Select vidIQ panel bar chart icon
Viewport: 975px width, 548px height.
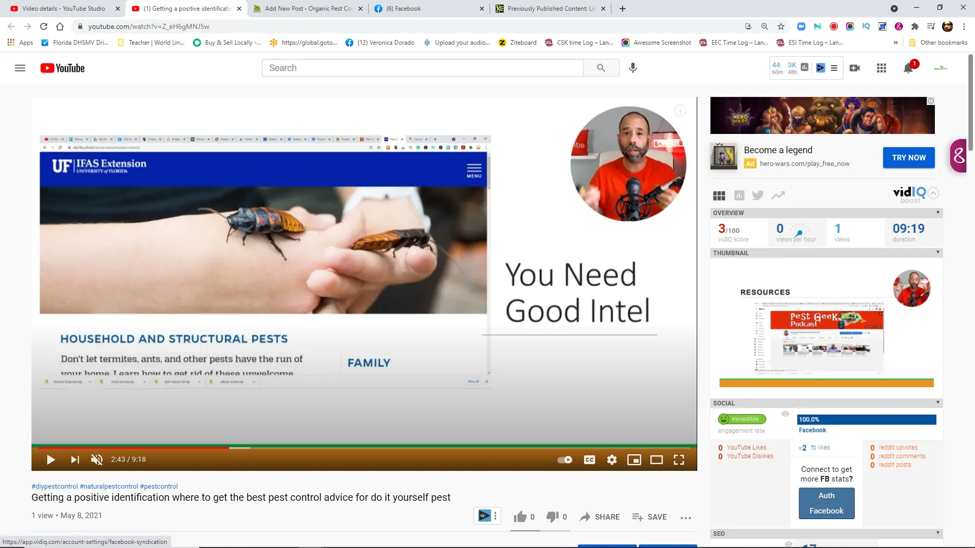[739, 195]
